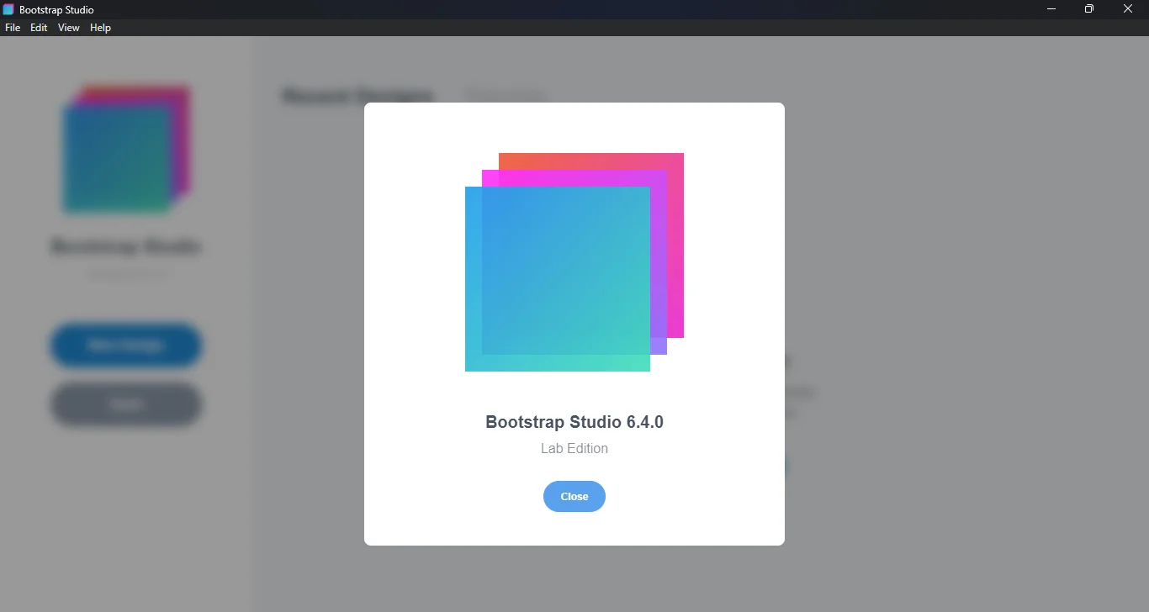
Task: Select the blurred tab next to Recent Designs
Action: click(506, 96)
